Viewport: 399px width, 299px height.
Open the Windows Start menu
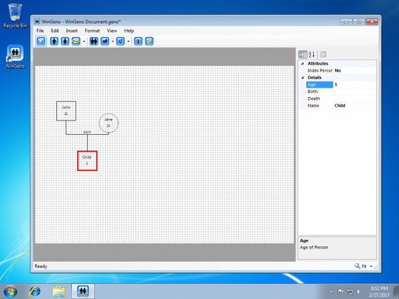10,291
